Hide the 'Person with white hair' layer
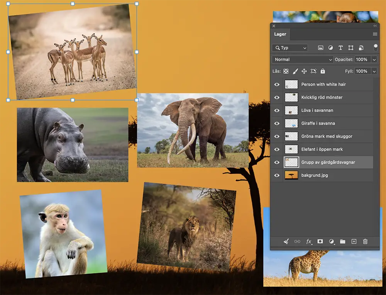This screenshot has height=295, width=386. [x=276, y=84]
